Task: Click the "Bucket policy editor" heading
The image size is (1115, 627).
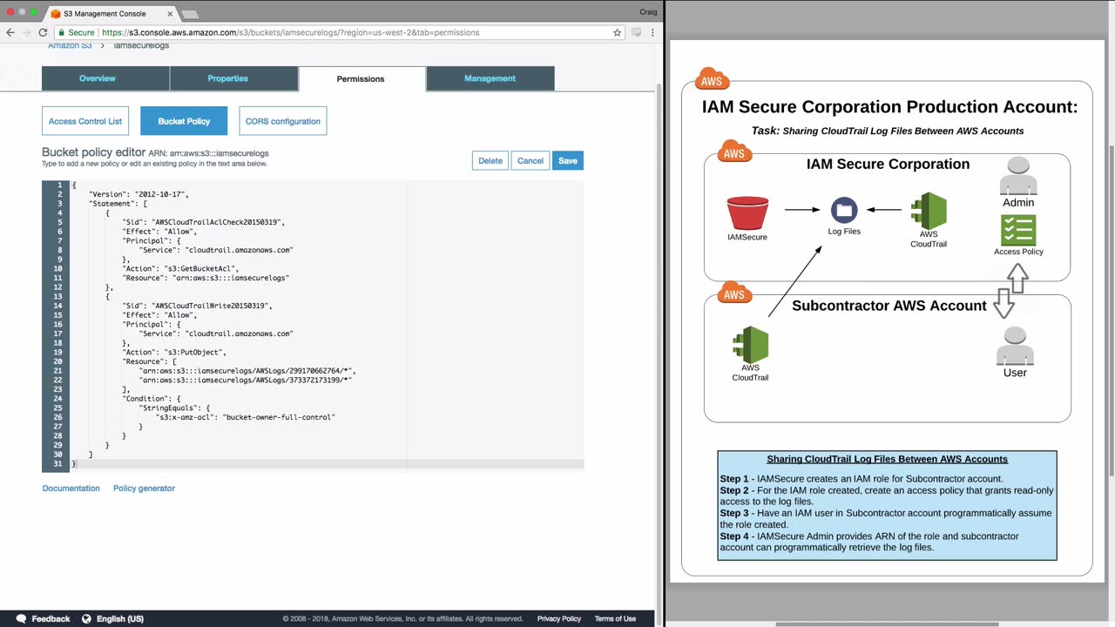Action: pyautogui.click(x=93, y=152)
